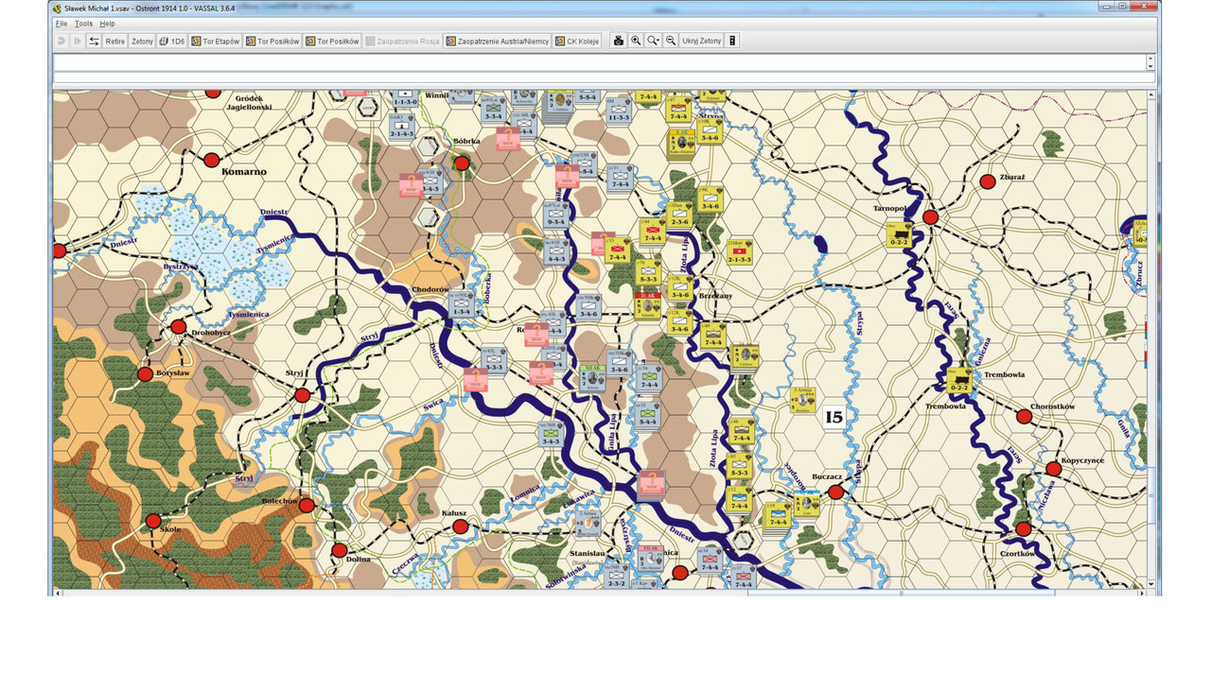Image resolution: width=1211 pixels, height=673 pixels.
Task: Open the Żetony pieces window
Action: pos(142,41)
